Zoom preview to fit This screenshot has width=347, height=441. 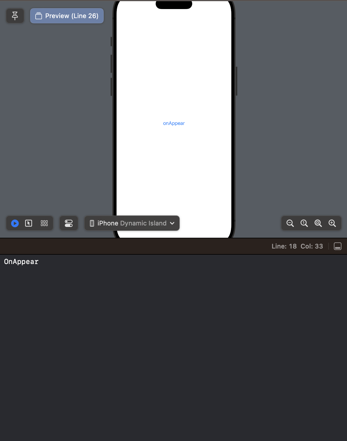point(318,223)
